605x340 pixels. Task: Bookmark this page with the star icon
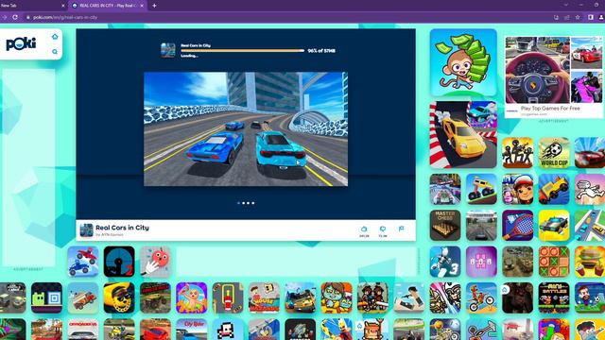[x=578, y=17]
